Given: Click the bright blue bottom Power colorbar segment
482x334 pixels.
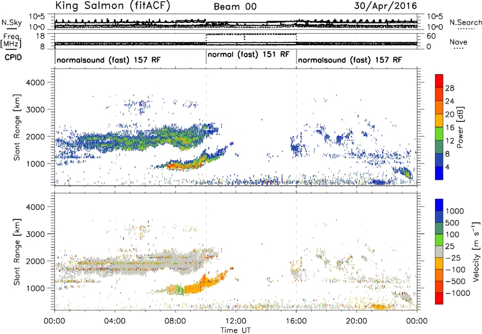Looking at the screenshot, I should click(439, 173).
